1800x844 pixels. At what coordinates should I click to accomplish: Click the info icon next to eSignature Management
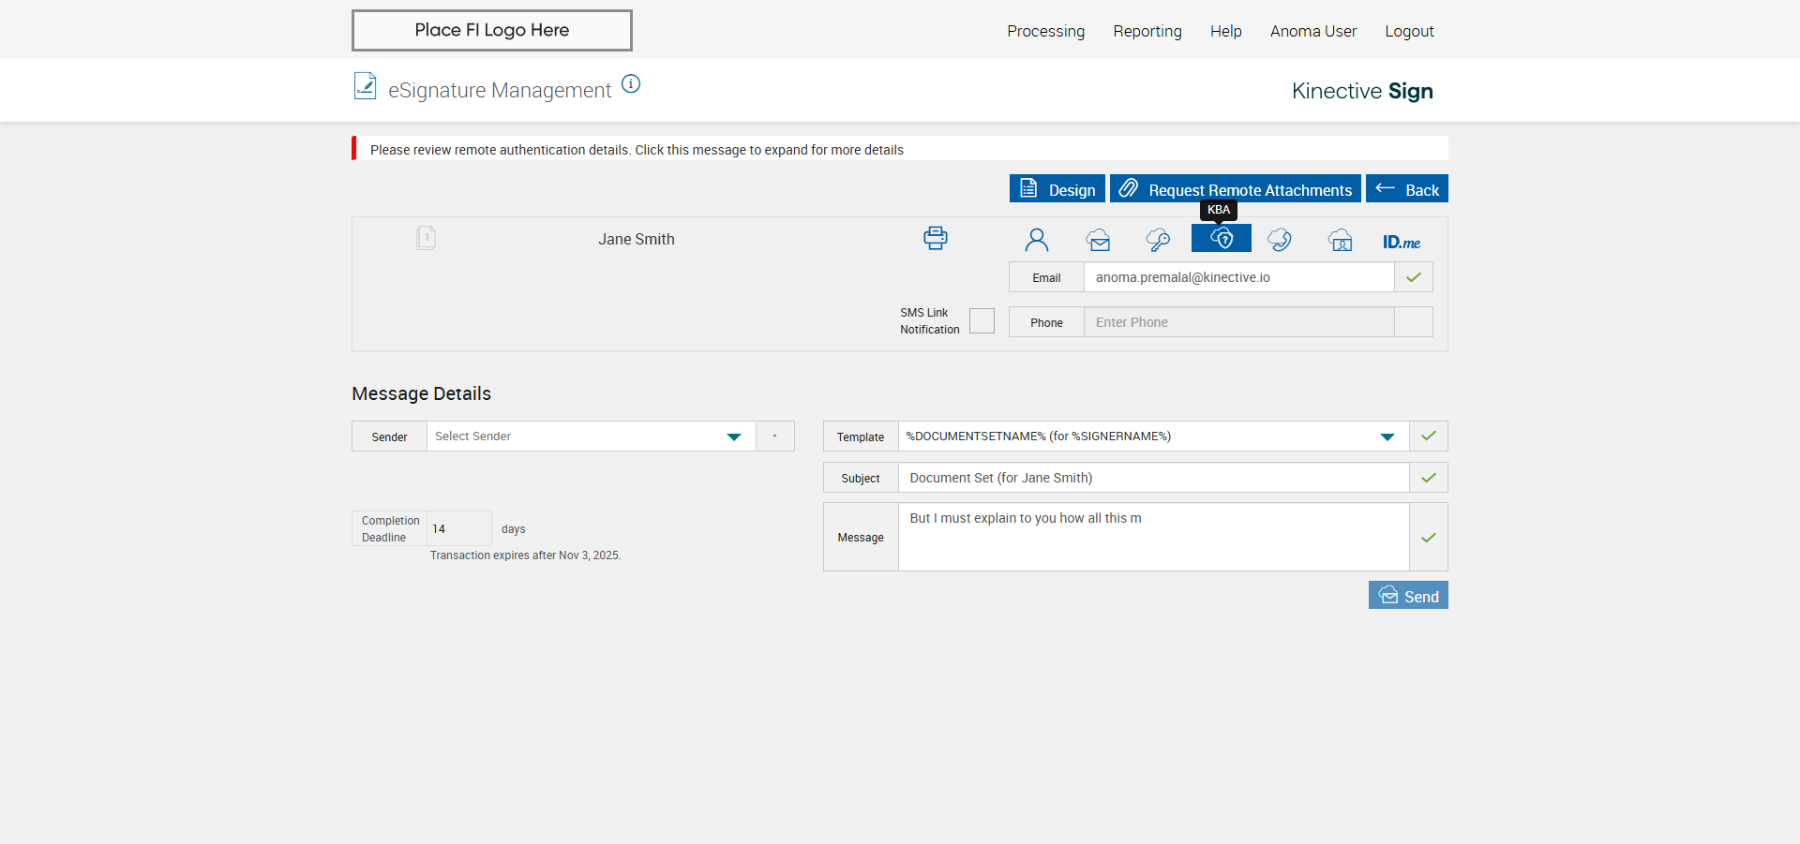[631, 84]
